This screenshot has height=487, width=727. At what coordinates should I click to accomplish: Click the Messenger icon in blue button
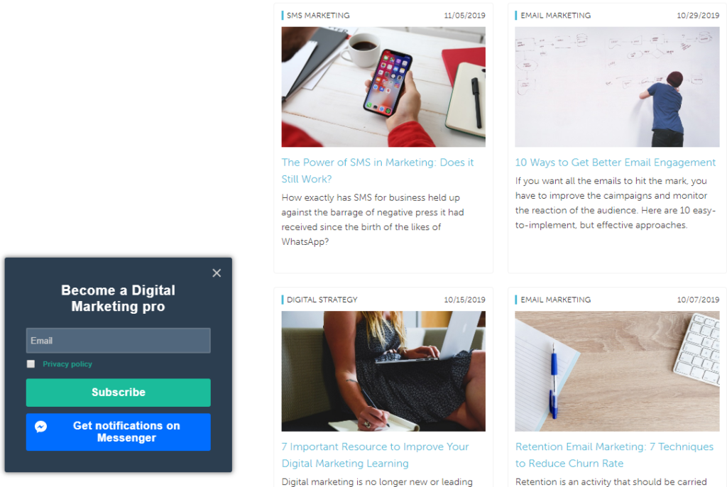point(40,427)
